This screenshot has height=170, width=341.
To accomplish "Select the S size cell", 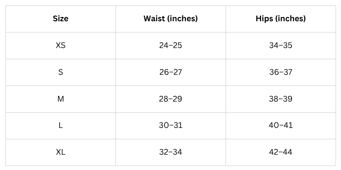I will [61, 72].
